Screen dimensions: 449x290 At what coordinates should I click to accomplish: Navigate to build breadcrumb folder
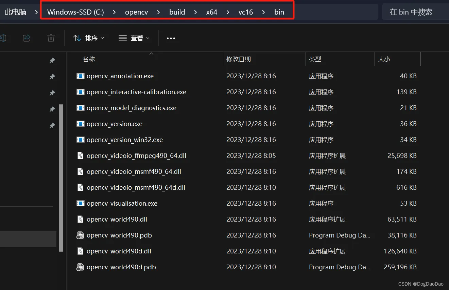coord(177,12)
